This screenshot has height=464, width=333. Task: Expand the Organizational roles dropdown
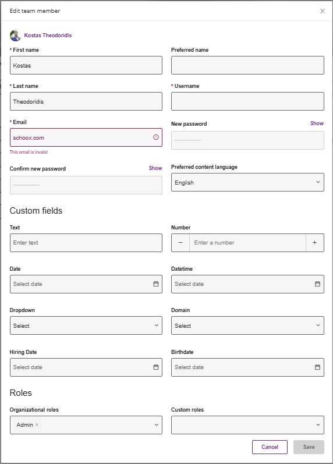coord(86,425)
